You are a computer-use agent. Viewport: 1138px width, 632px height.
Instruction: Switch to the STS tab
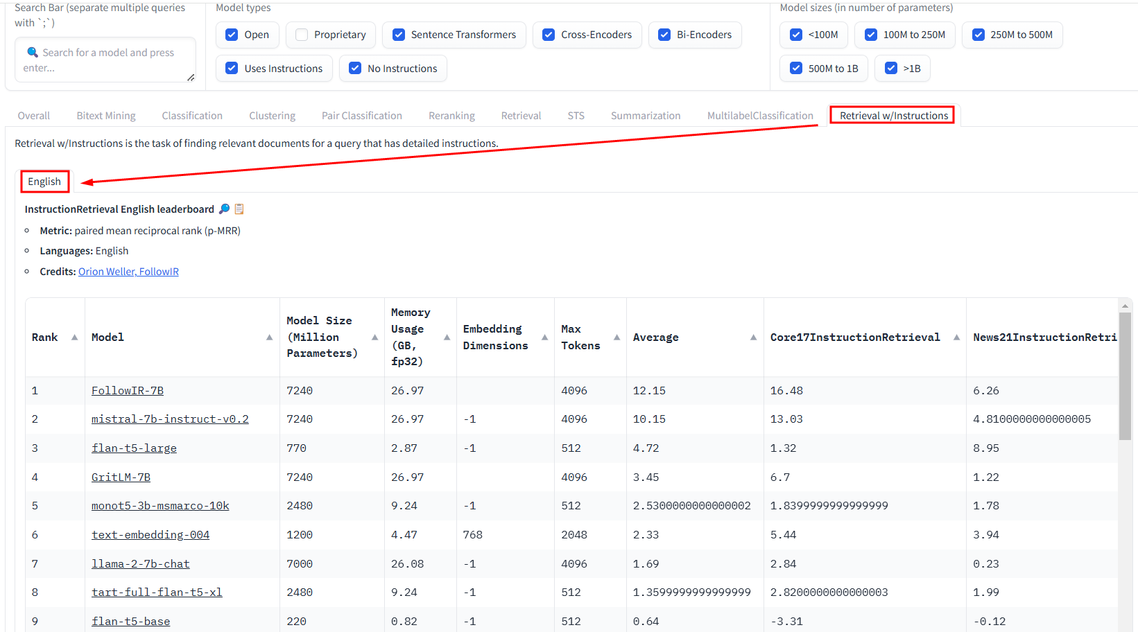click(576, 116)
